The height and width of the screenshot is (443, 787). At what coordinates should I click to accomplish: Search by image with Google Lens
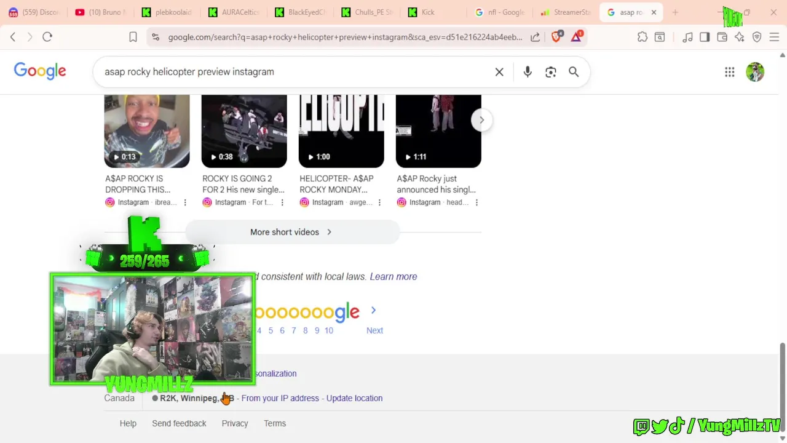[551, 72]
